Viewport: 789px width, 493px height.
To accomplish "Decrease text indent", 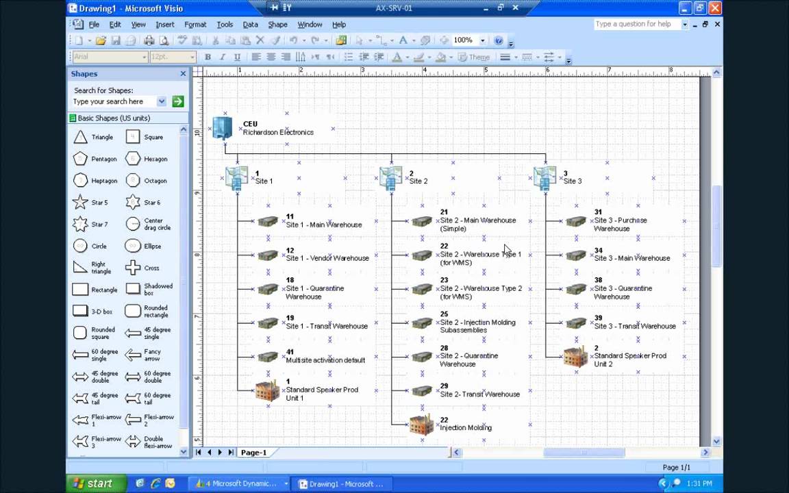I will [363, 57].
